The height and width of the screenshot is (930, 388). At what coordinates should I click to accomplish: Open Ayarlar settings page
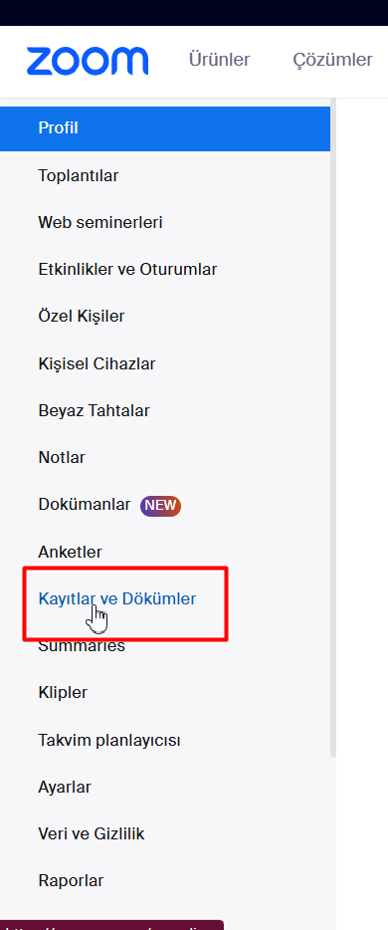[x=65, y=787]
